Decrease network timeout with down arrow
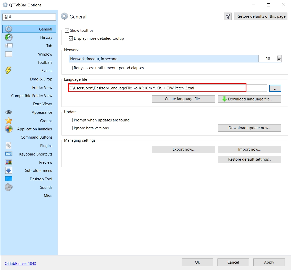Viewport: 291px width, 270px height. click(279, 60)
